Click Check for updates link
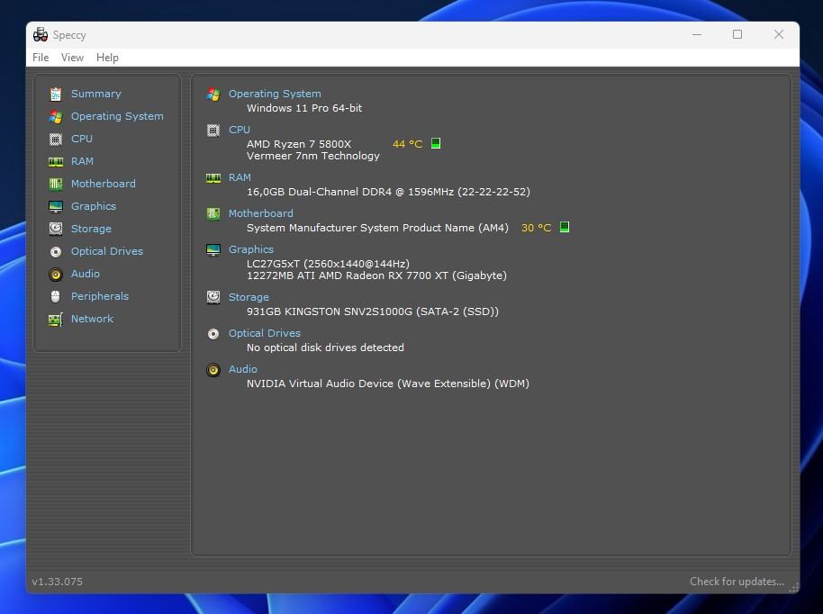The image size is (823, 614). [737, 582]
